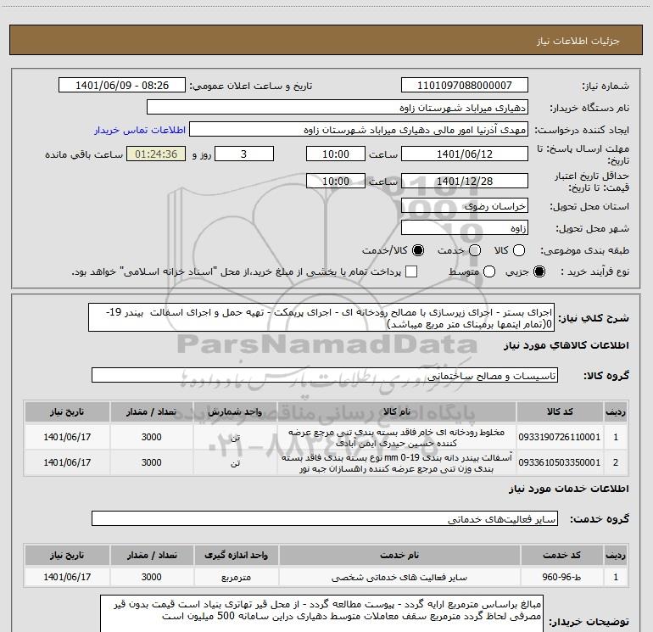Click the announcement date field 1401/06/09 - 08:26

click(122, 86)
